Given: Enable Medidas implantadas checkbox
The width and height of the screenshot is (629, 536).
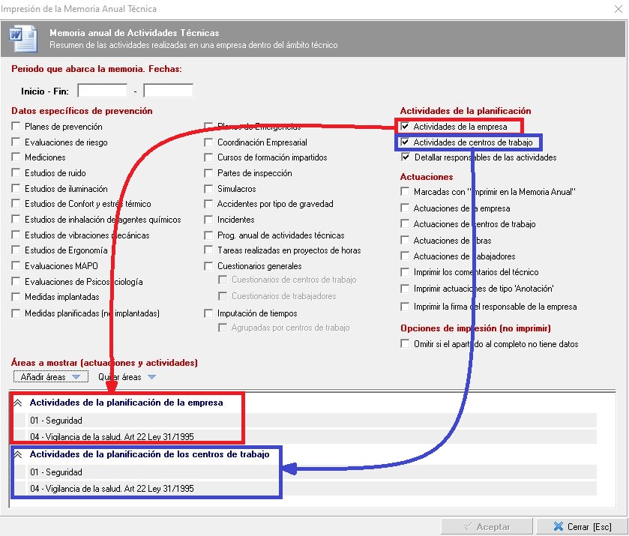Looking at the screenshot, I should click(x=16, y=296).
